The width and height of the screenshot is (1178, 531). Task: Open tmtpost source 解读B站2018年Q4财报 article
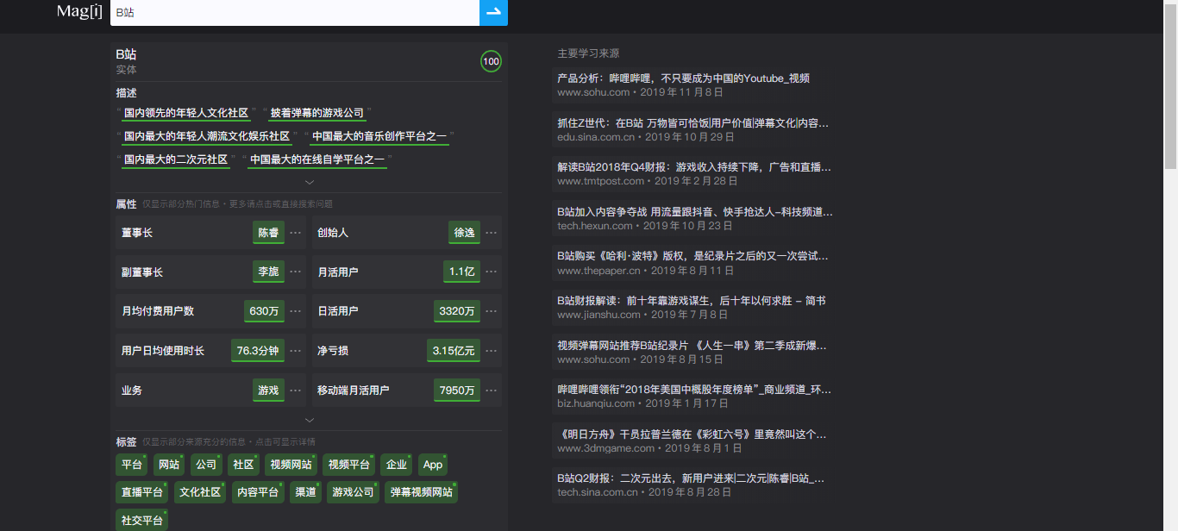point(694,167)
